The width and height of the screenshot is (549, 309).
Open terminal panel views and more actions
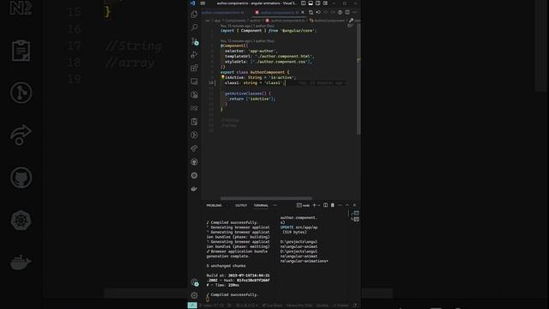pos(340,205)
